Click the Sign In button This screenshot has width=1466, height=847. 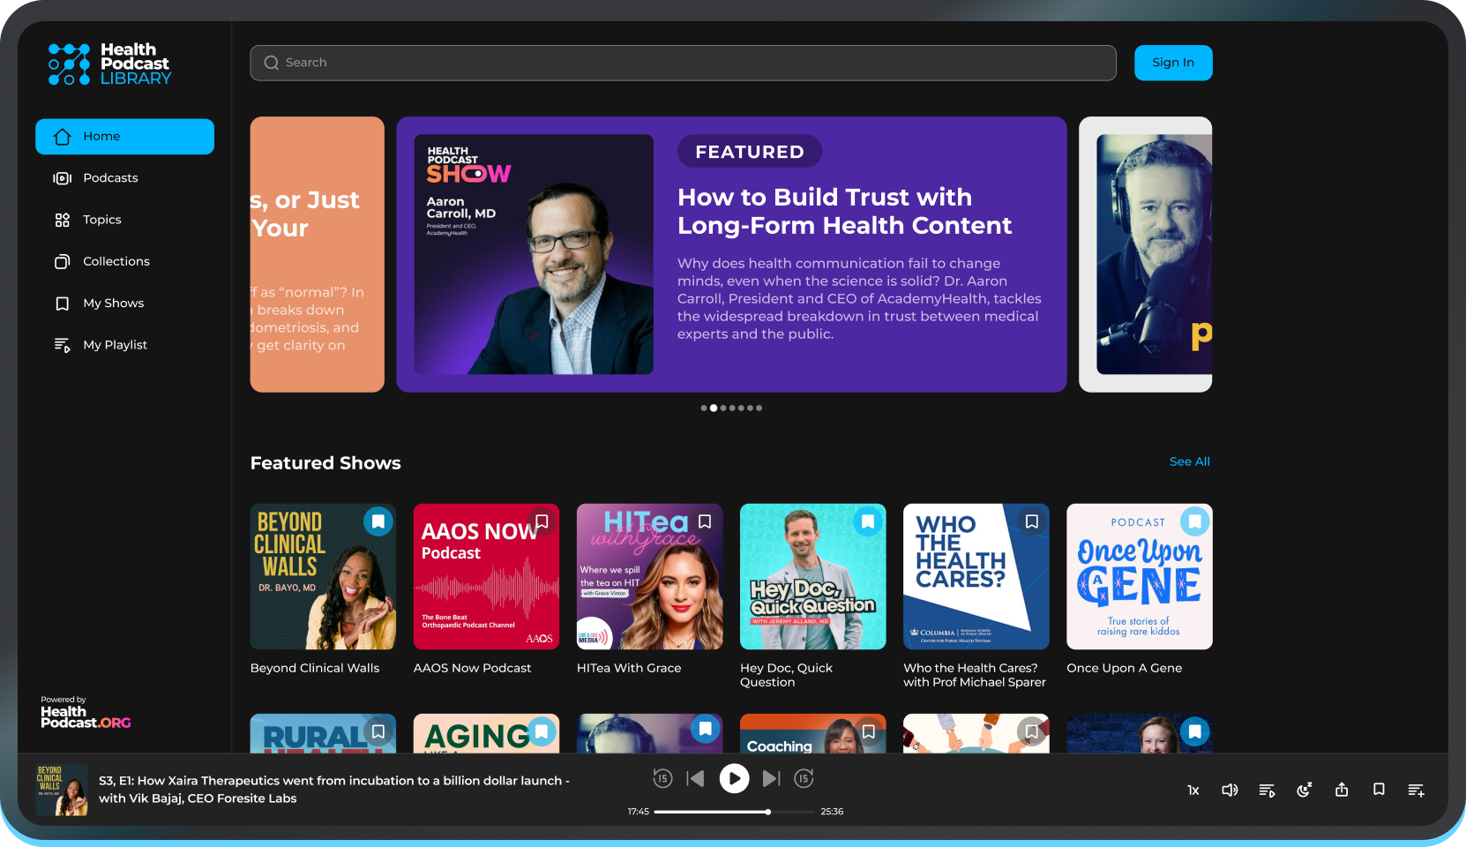click(1173, 63)
